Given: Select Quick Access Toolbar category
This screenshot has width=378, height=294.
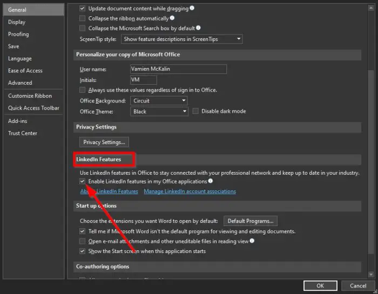Looking at the screenshot, I should pyautogui.click(x=33, y=108).
